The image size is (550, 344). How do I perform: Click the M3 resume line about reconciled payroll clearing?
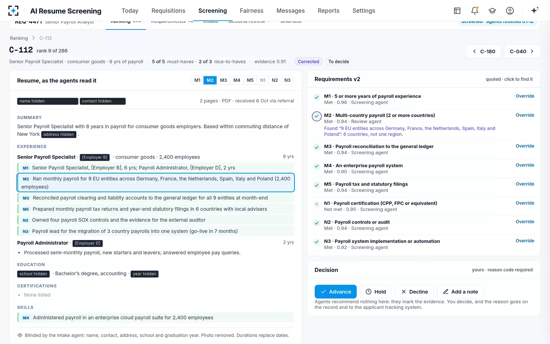pyautogui.click(x=156, y=198)
